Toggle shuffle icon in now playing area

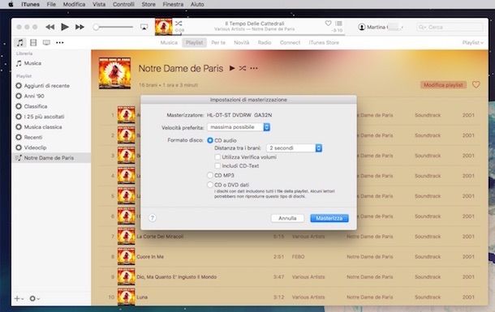[179, 24]
